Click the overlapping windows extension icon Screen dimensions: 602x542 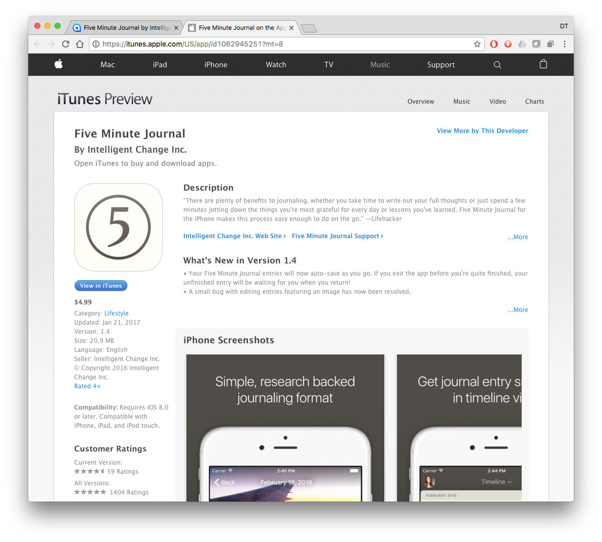click(x=550, y=44)
